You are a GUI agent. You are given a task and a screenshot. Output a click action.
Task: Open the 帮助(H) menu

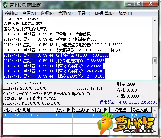tap(125, 13)
